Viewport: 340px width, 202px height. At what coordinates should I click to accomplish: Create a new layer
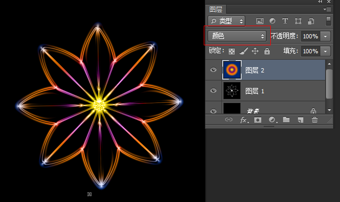tap(300, 120)
